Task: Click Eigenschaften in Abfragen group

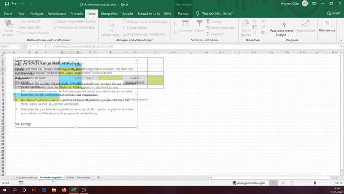Action: 135,28
